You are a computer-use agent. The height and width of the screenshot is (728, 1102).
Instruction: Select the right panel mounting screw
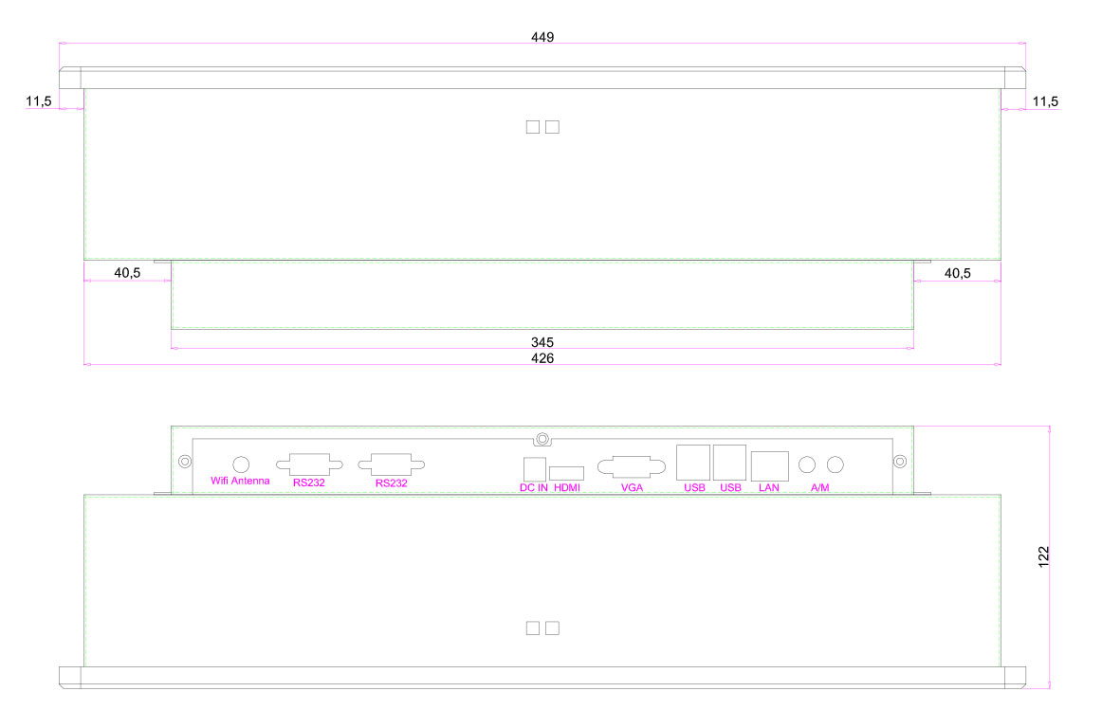(x=900, y=462)
